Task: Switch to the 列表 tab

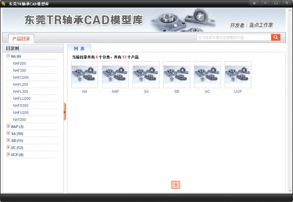Action: click(79, 48)
